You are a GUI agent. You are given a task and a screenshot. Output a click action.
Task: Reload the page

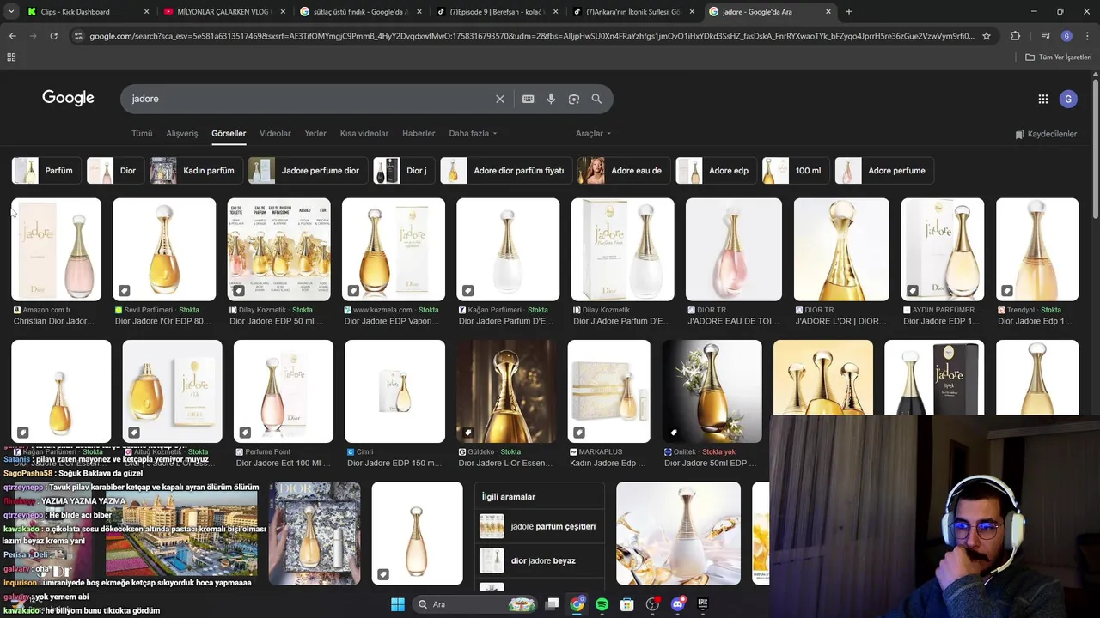(53, 36)
